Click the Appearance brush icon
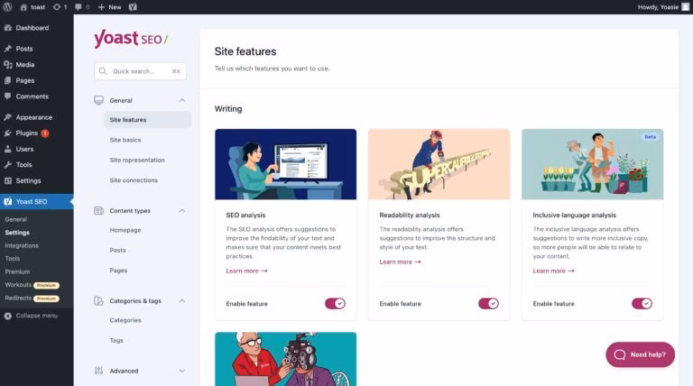This screenshot has height=386, width=693. 8,117
